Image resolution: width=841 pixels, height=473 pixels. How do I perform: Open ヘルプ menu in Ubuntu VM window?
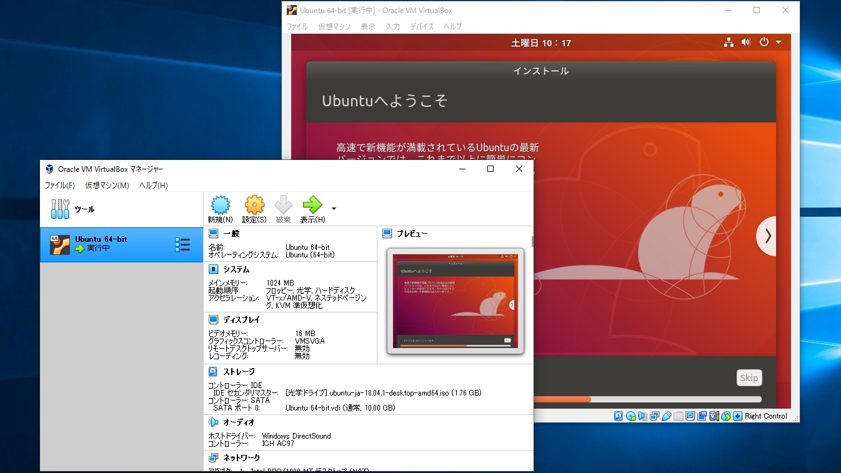point(452,27)
